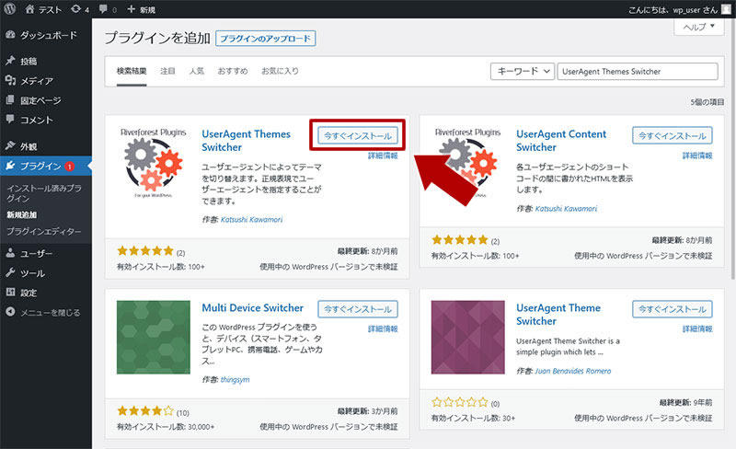Visit the テスト site home link
Screen dimensions: 736x449
click(43, 9)
